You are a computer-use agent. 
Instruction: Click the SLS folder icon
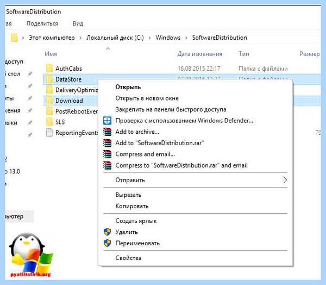coord(49,122)
